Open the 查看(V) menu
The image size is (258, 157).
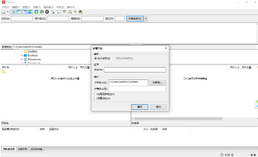click(x=26, y=7)
